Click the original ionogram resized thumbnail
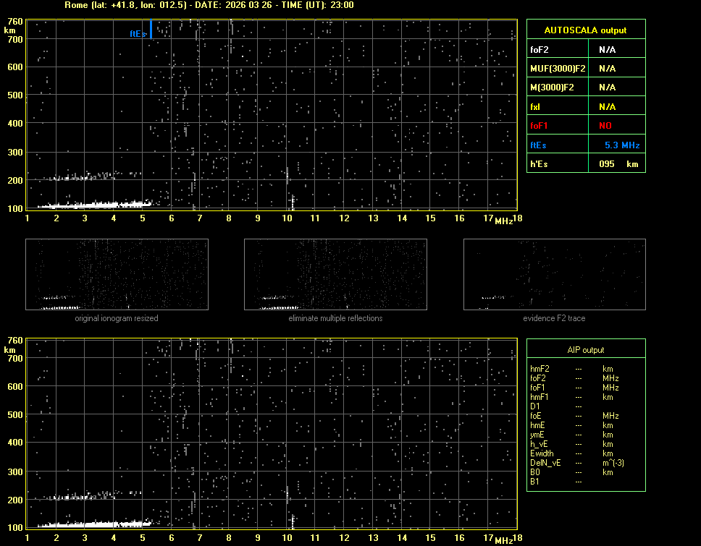Screen dimensions: 701x546 click(117, 275)
